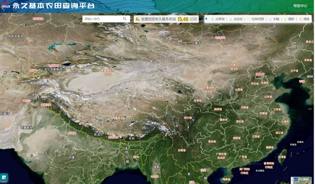Click the 辽宁省 map label

[x=294, y=71]
